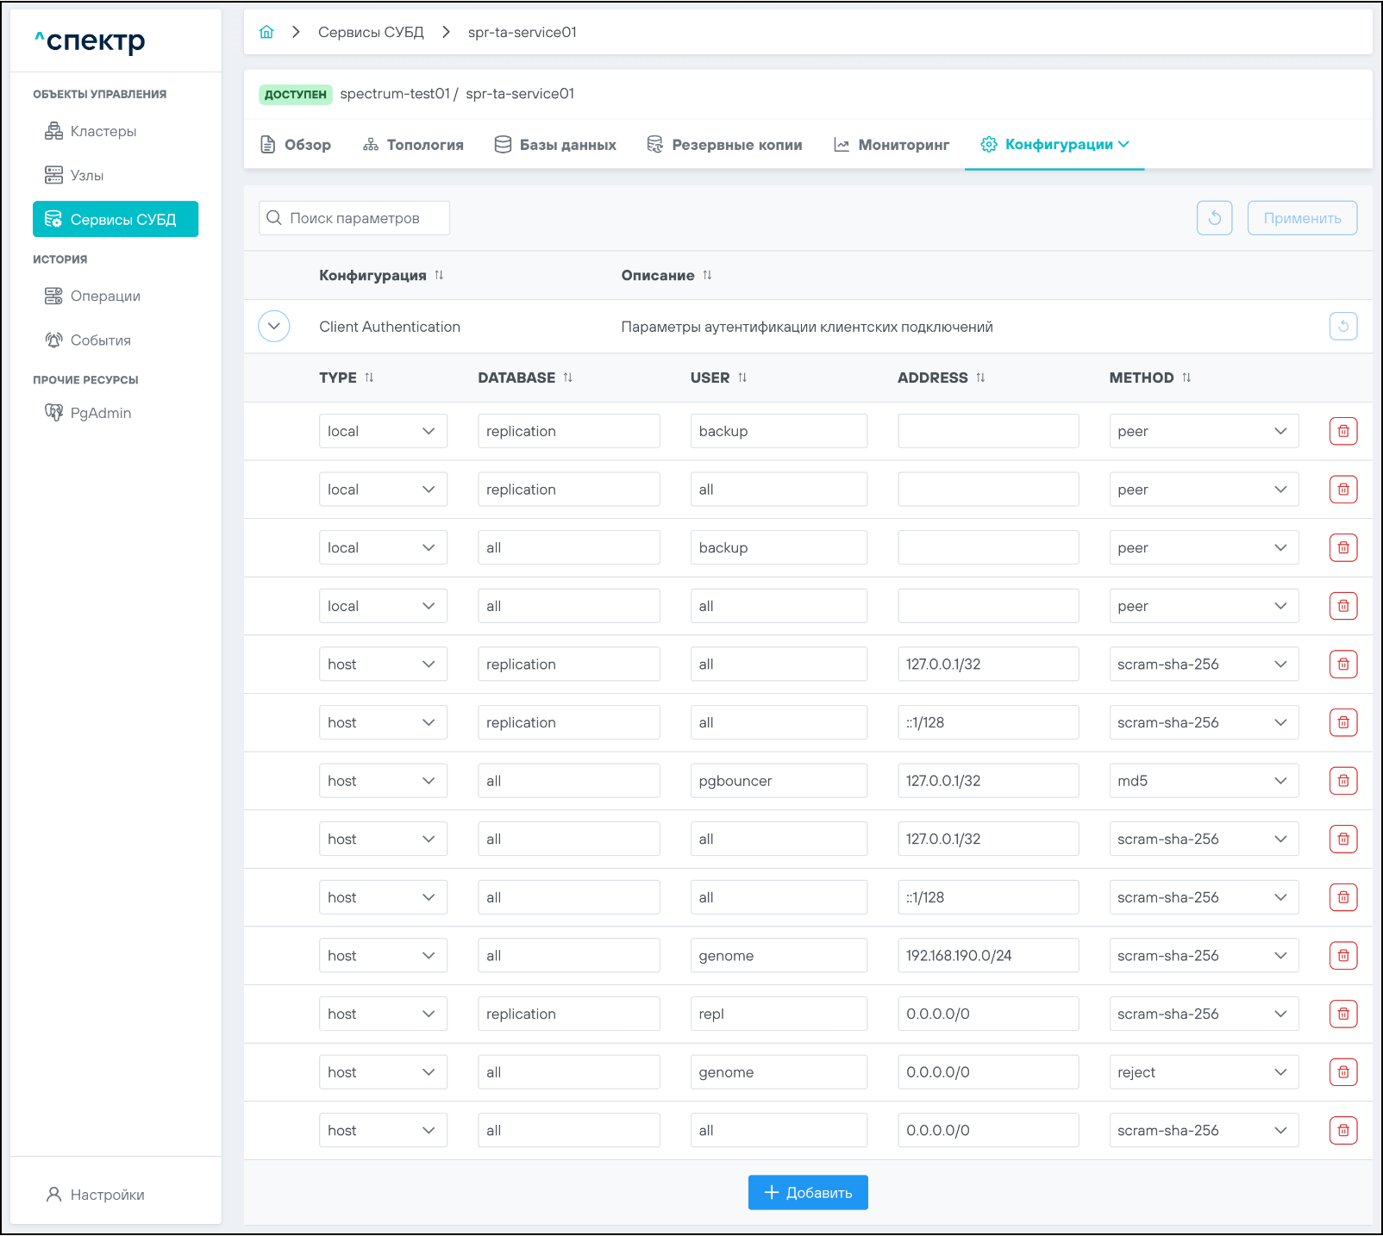
Task: Sort by METHOD column arrows
Action: (1186, 378)
